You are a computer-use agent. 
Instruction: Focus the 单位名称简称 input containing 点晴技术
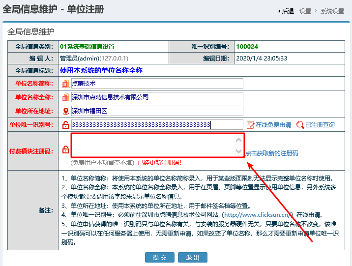click(157, 84)
